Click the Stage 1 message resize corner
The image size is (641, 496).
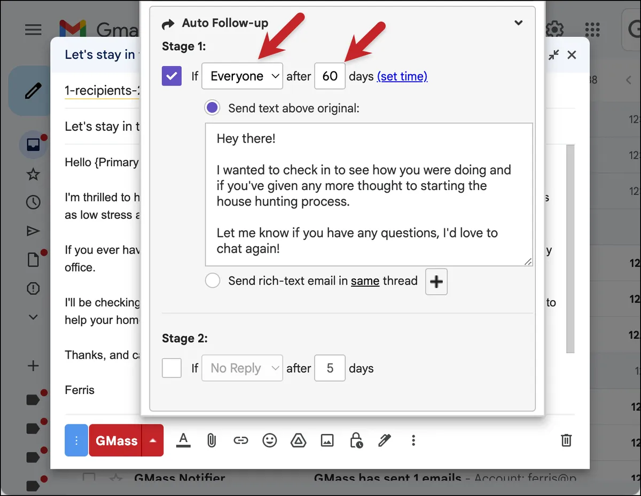[x=528, y=261]
